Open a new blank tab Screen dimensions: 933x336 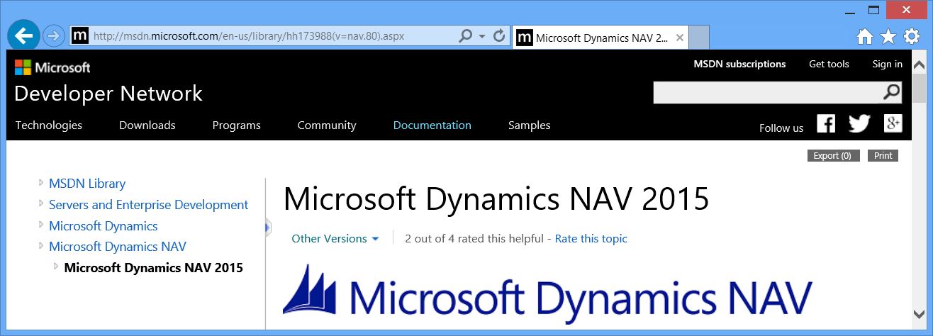[699, 38]
